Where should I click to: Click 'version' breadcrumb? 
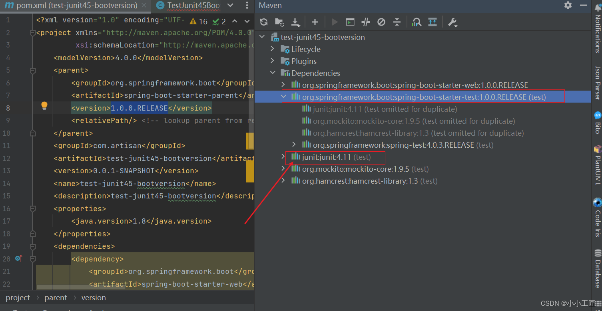click(94, 298)
